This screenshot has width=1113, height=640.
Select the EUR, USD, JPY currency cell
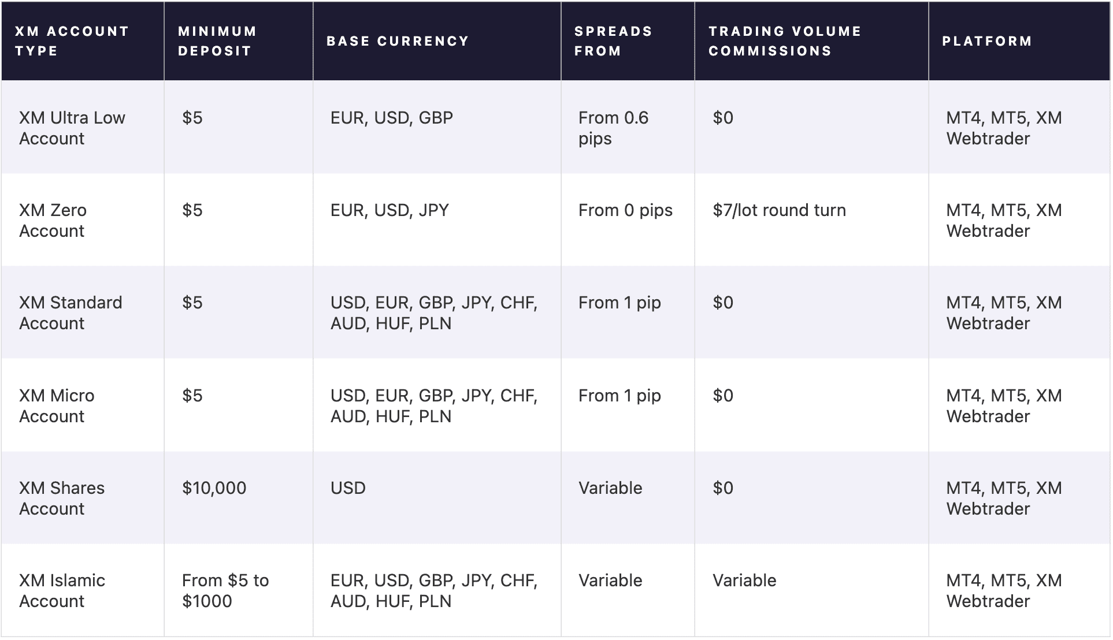[x=389, y=210]
